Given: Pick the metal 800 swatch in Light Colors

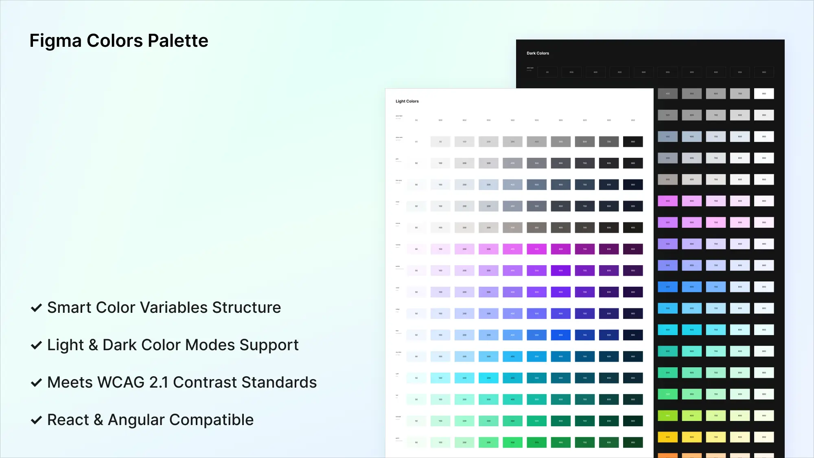Looking at the screenshot, I should coord(609,206).
